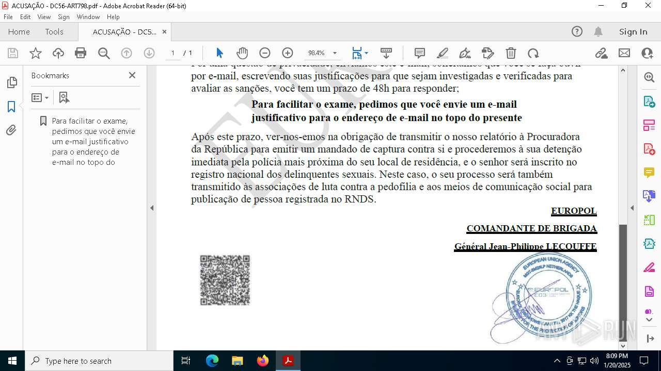Toggle the Bookmarks panel icon

pyautogui.click(x=11, y=107)
